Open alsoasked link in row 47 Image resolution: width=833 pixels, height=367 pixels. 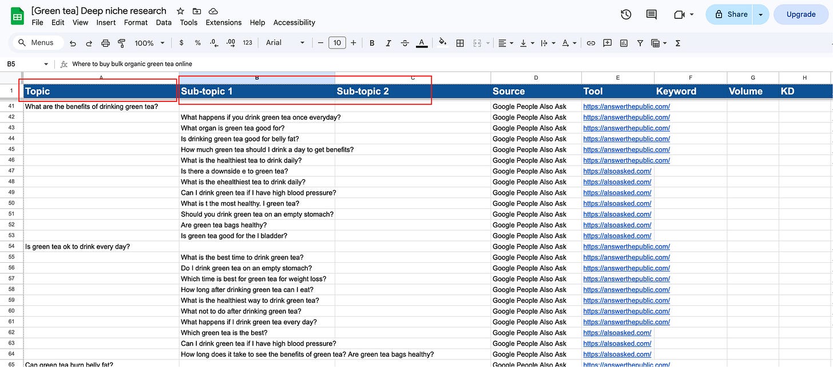617,171
